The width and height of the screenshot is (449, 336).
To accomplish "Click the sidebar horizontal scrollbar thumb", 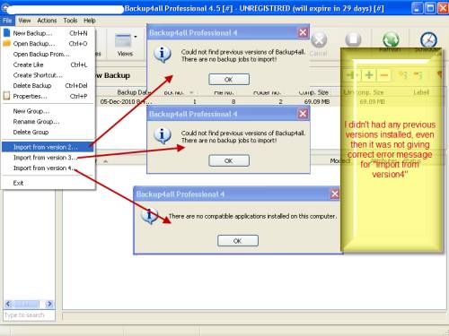I will pyautogui.click(x=27, y=305).
